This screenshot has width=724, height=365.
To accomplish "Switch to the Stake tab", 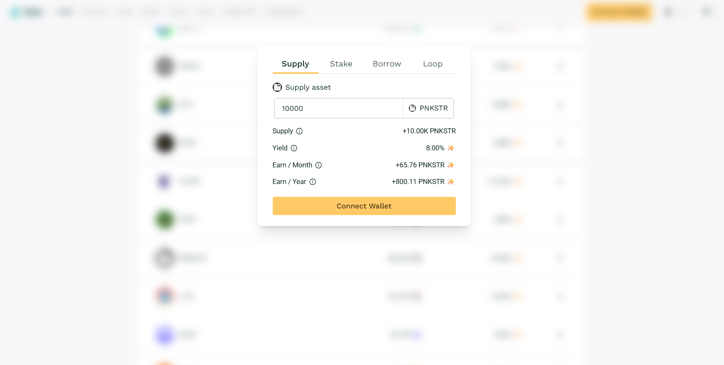I will pos(341,64).
